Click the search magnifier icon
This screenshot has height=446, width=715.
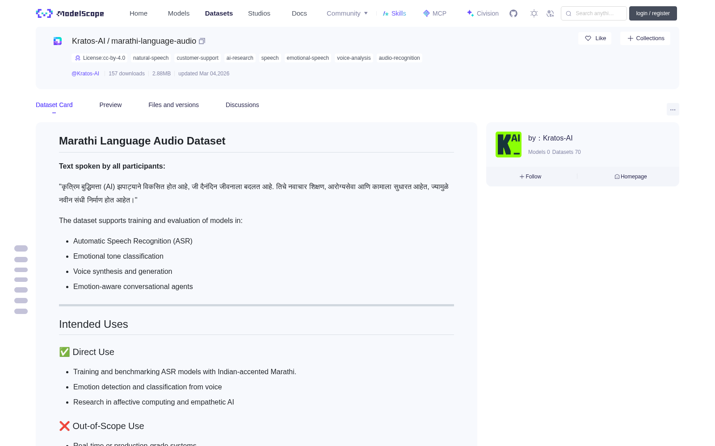pyautogui.click(x=568, y=13)
